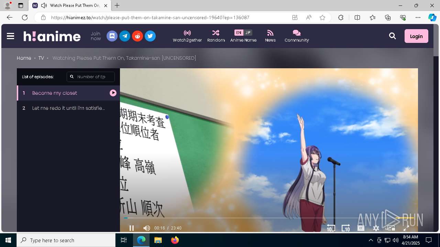The image size is (440, 247).
Task: Open File Explorer from the taskbar
Action: click(x=158, y=240)
